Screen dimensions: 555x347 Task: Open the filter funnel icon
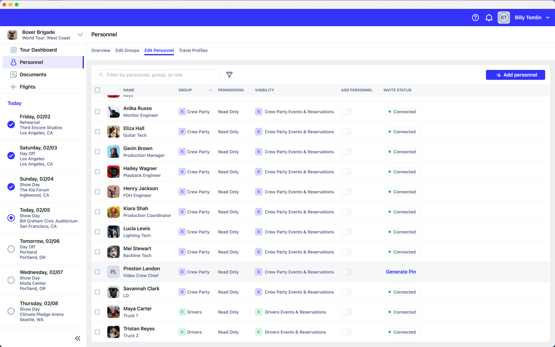pos(229,75)
